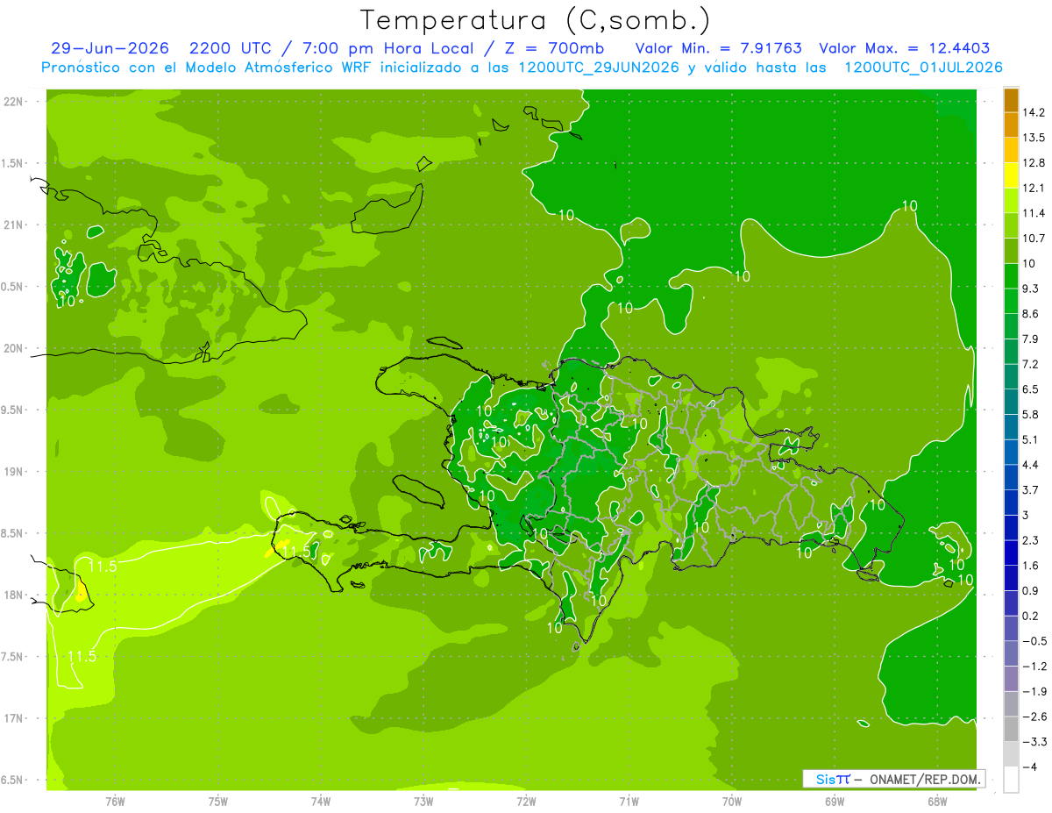
Task: Click the '21N' latitude axis label
Action: tap(14, 225)
